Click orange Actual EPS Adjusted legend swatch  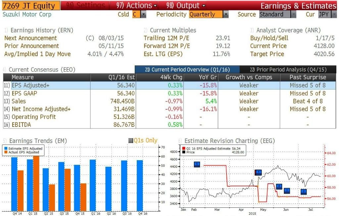6,152
